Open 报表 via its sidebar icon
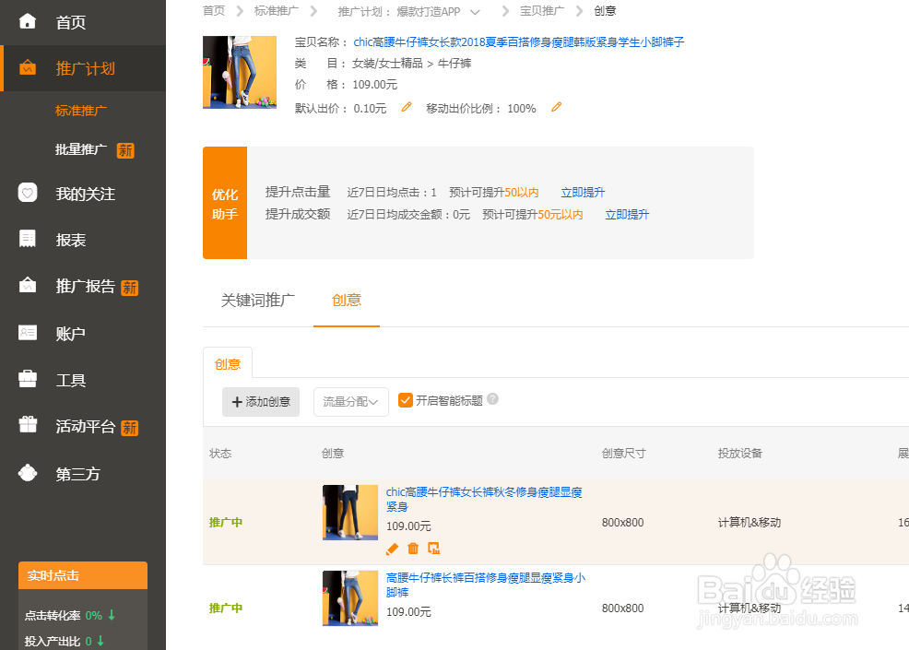The width and height of the screenshot is (909, 650). click(27, 240)
